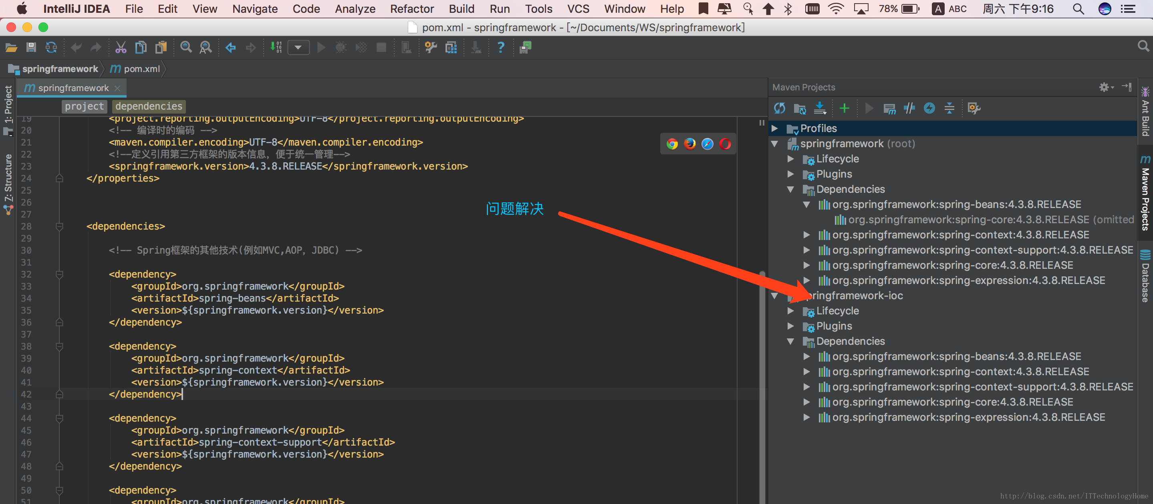Collapse root spring-beans dependency node

(x=806, y=205)
